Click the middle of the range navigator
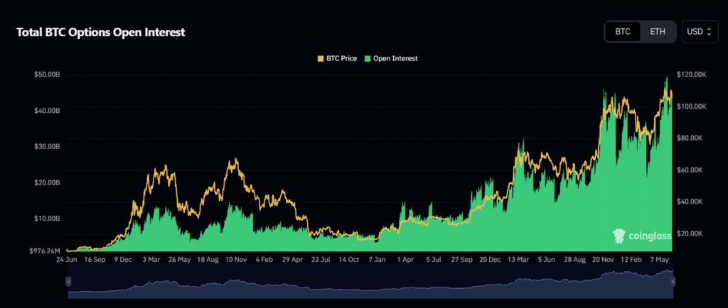This screenshot has width=728, height=308. [370, 282]
